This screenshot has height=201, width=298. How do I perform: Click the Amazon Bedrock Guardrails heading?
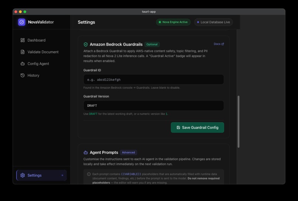click(116, 44)
